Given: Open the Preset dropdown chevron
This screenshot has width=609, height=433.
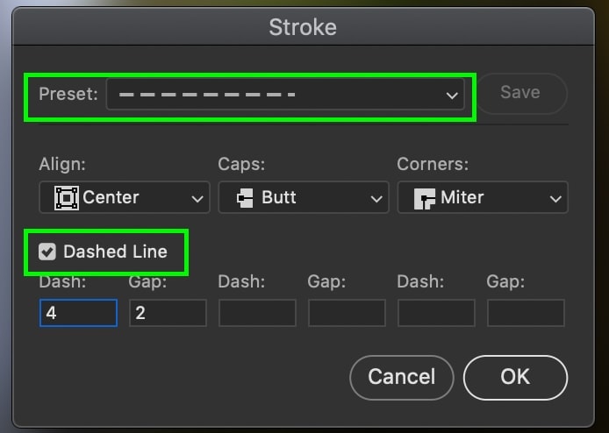Looking at the screenshot, I should click(452, 96).
